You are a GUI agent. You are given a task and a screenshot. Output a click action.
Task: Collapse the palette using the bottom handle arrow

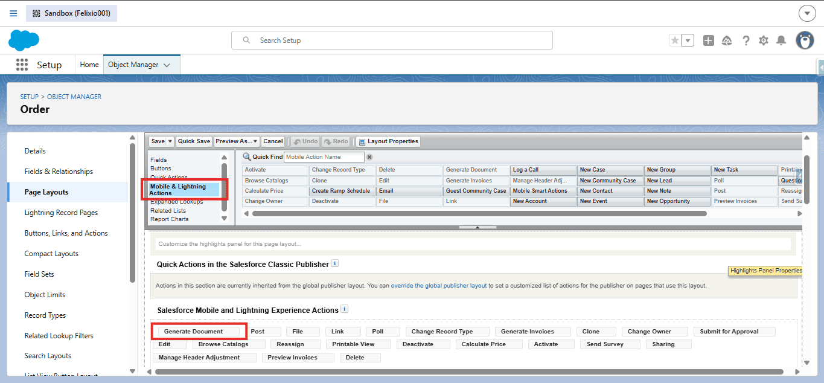tap(477, 228)
